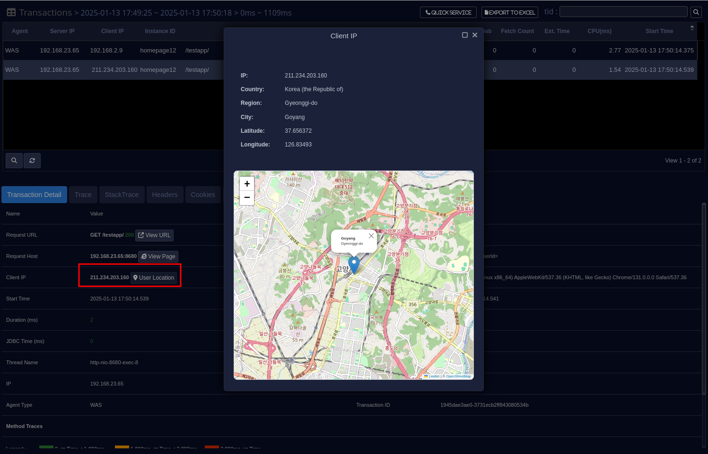Screen dimensions: 708x454
Task: Zoom in on the map
Action: point(247,184)
